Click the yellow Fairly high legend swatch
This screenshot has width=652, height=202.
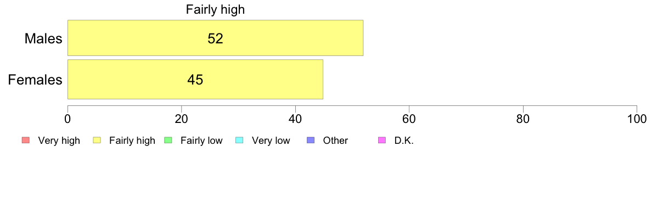97,141
